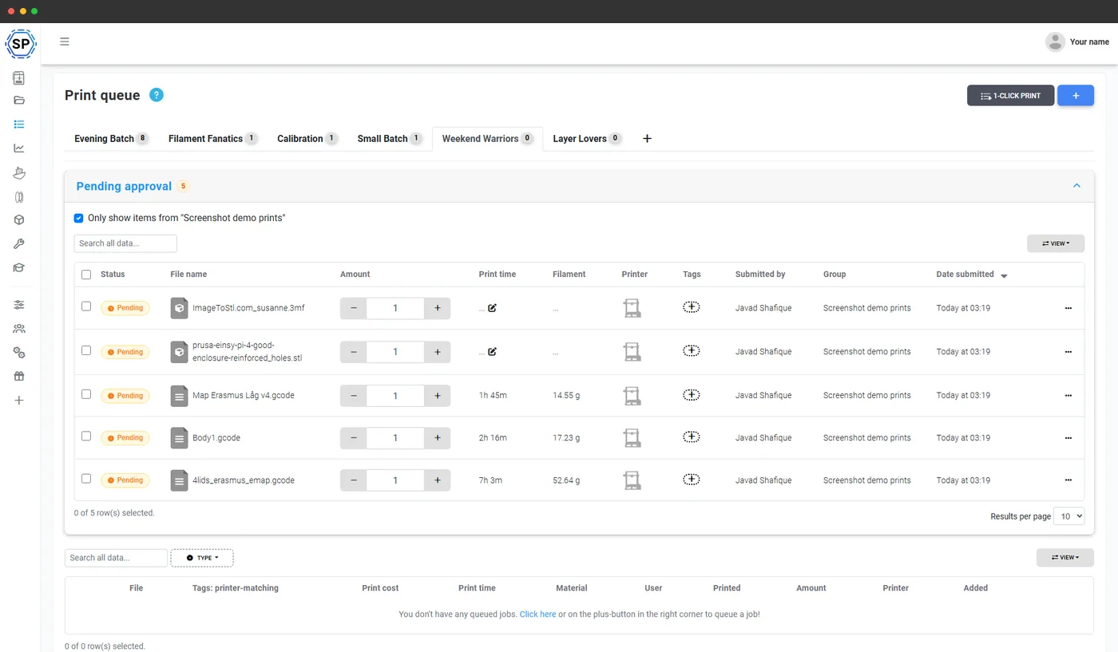Image resolution: width=1118 pixels, height=652 pixels.
Task: Open the analytics chart icon in sidebar
Action: point(19,148)
